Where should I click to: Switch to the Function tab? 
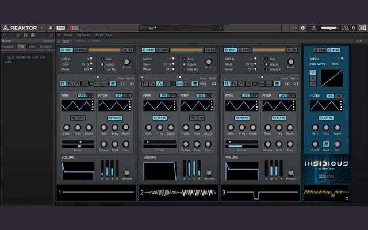8,47
